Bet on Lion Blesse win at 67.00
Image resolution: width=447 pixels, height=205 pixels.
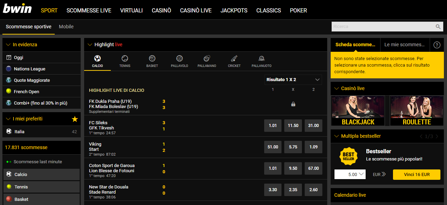[313, 168]
